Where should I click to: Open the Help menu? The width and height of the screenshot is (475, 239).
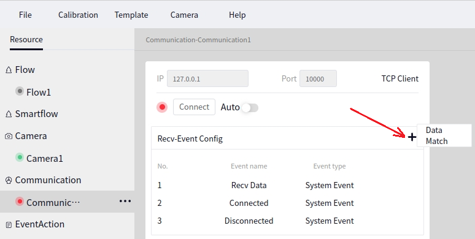tap(237, 15)
